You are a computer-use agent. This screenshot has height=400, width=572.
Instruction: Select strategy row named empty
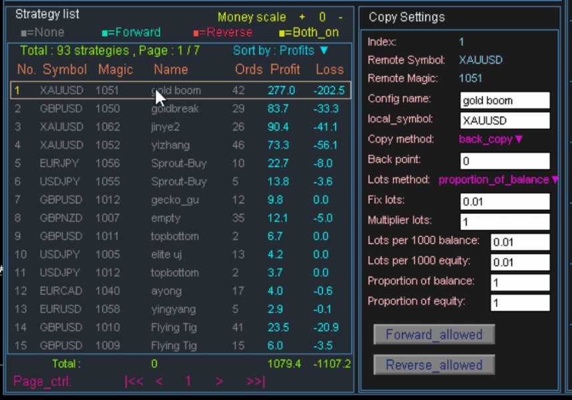click(181, 218)
